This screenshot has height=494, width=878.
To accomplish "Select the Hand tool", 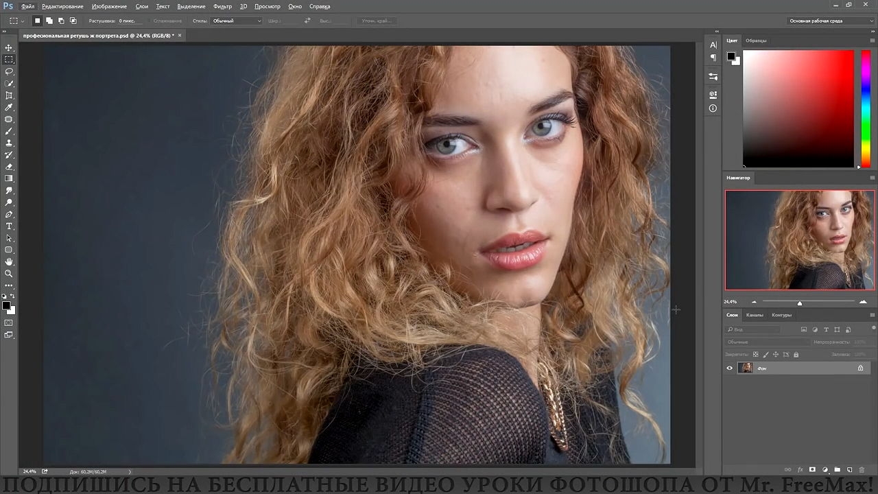I will pyautogui.click(x=9, y=262).
